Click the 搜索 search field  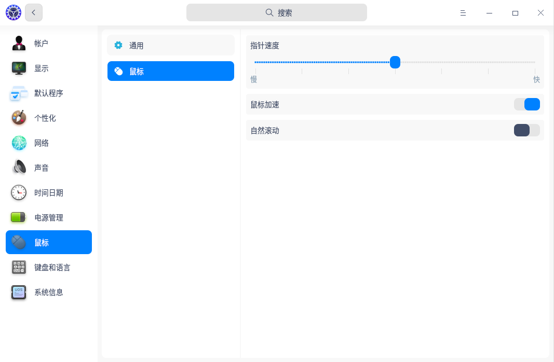(277, 12)
